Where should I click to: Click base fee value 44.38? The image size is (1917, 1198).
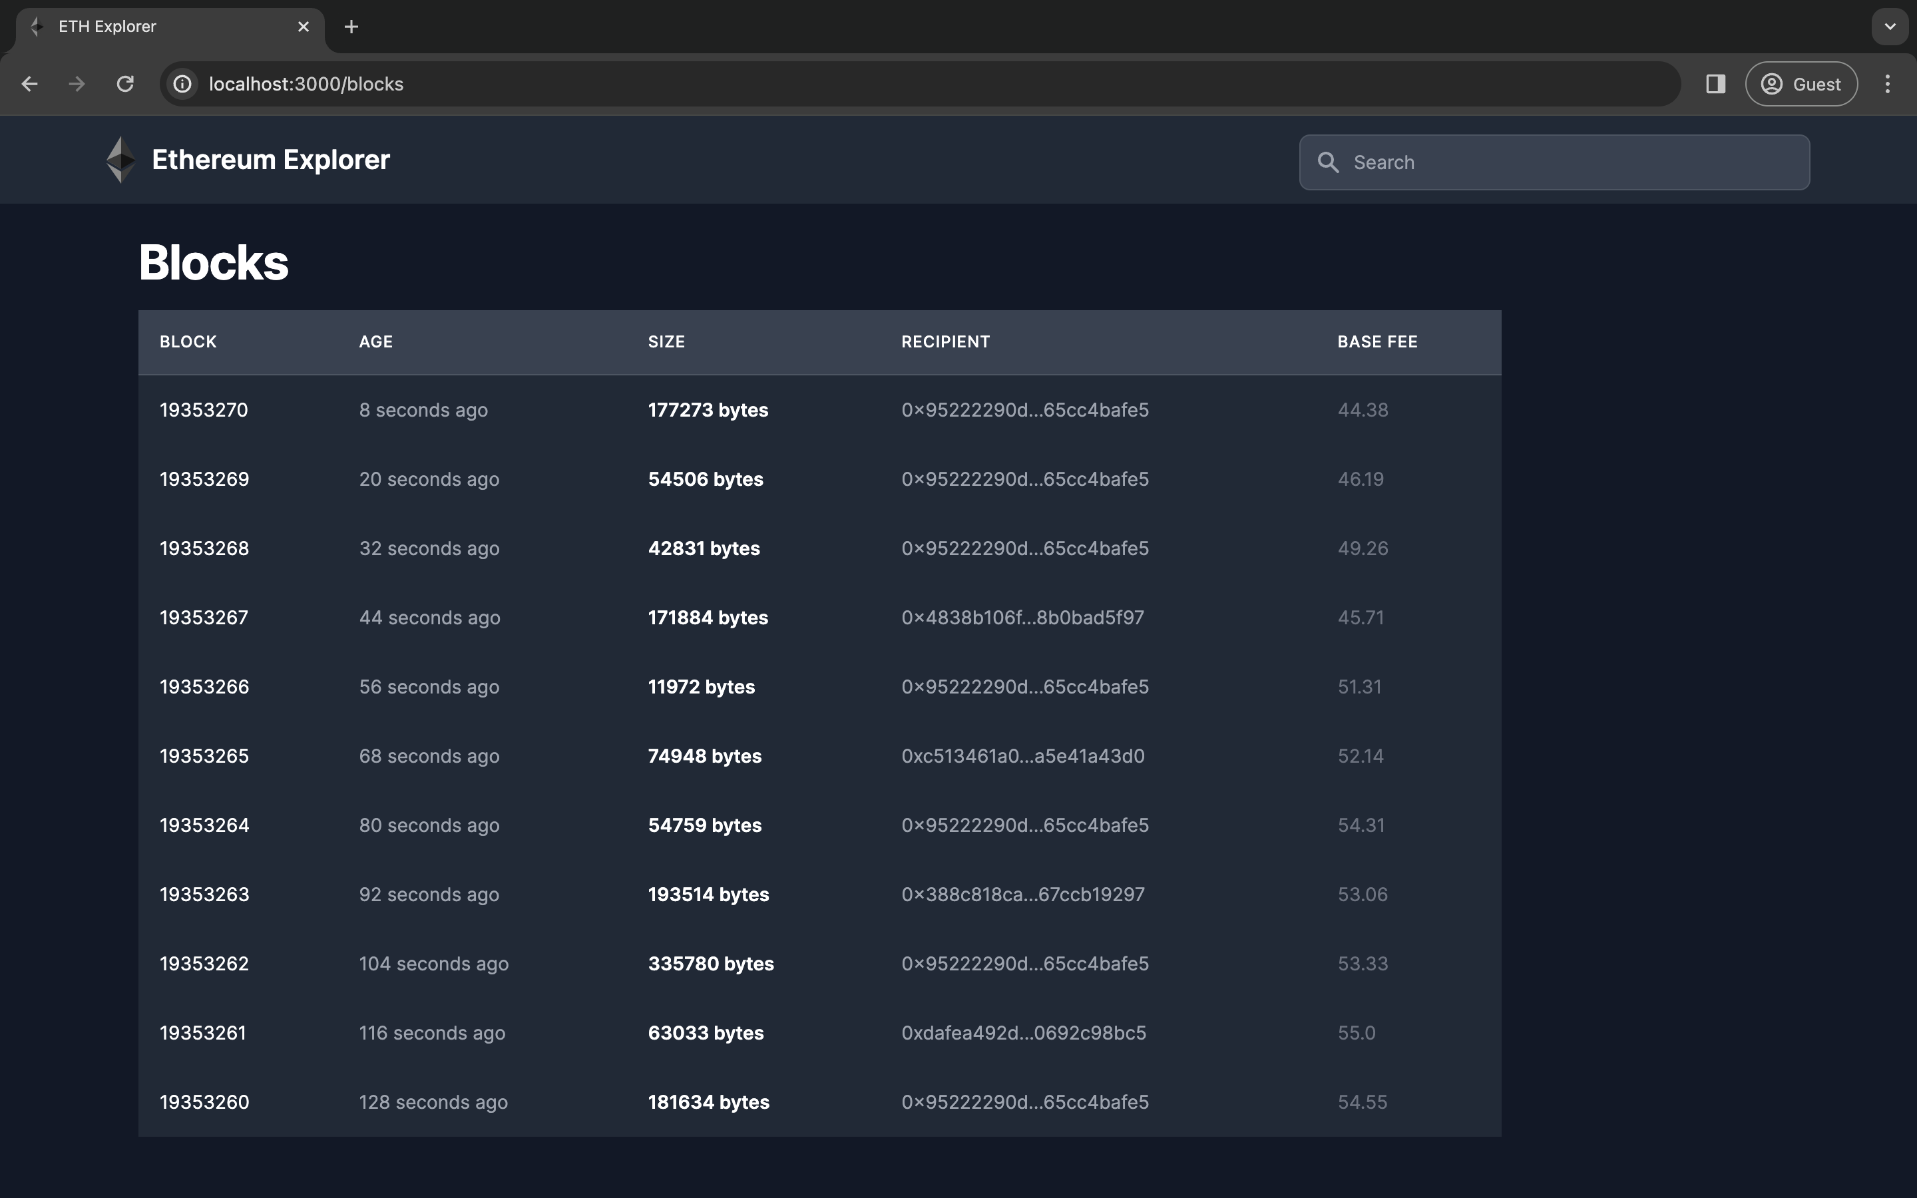point(1363,409)
